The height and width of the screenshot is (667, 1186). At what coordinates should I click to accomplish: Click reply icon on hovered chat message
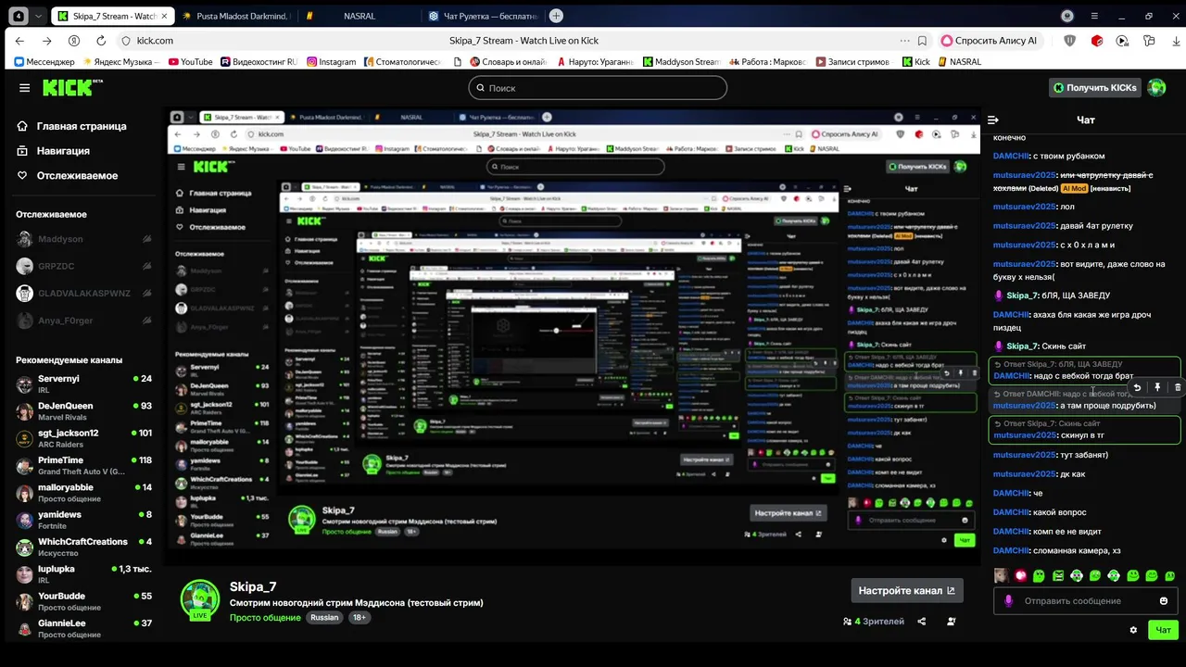[1137, 387]
